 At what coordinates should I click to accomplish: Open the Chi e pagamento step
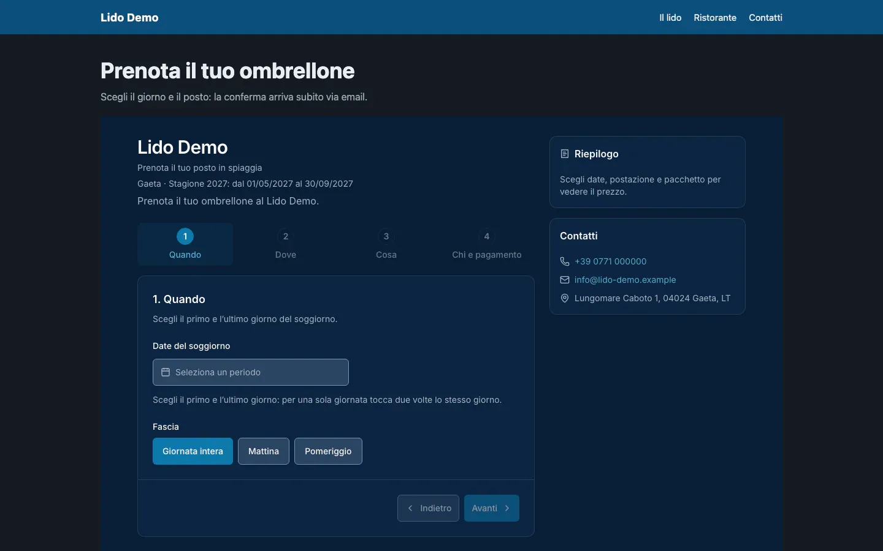(487, 244)
